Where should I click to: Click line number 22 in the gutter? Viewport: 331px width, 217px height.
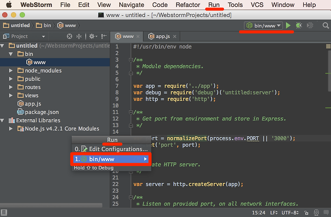[x=115, y=184]
